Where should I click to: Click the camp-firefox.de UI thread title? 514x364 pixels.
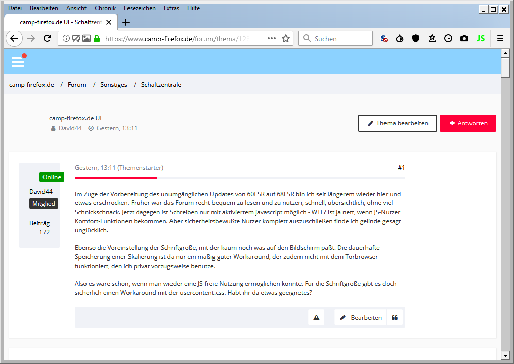coord(75,118)
